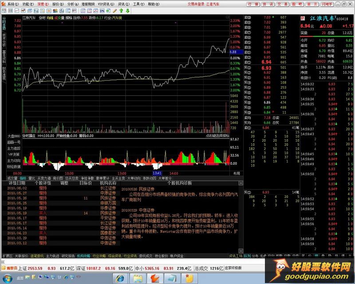Switch to the 委托成交 bottom tab

pos(146,256)
